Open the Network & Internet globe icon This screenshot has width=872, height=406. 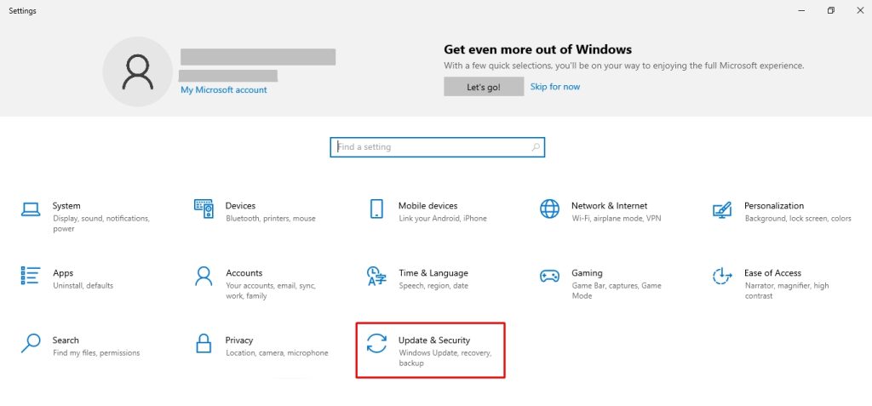(x=549, y=209)
